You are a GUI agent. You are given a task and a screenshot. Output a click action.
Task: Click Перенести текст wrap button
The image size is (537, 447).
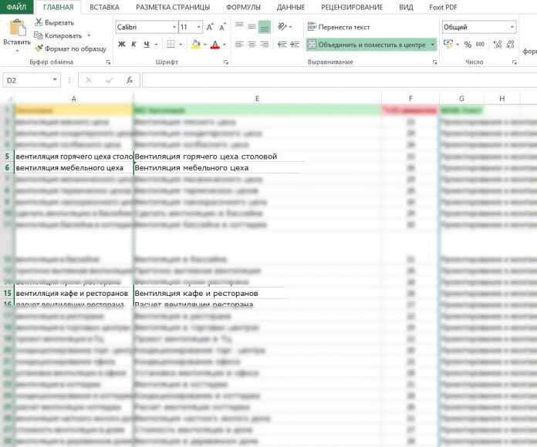pyautogui.click(x=339, y=27)
